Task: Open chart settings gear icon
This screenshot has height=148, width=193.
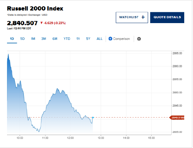Action: tap(139, 39)
